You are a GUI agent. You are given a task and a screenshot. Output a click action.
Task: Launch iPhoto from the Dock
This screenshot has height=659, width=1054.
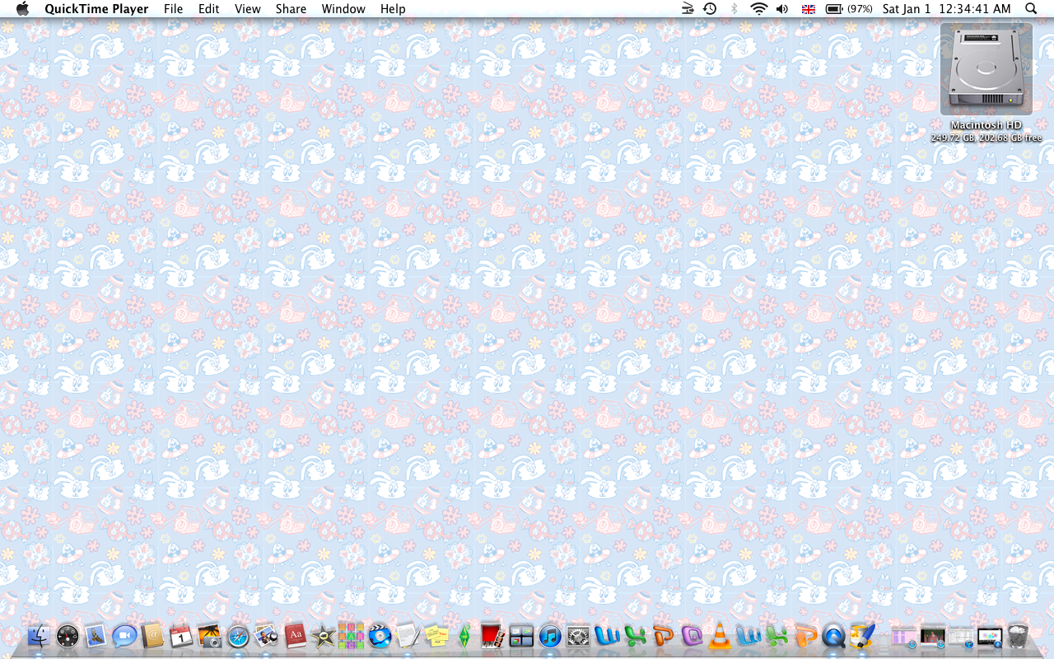210,636
